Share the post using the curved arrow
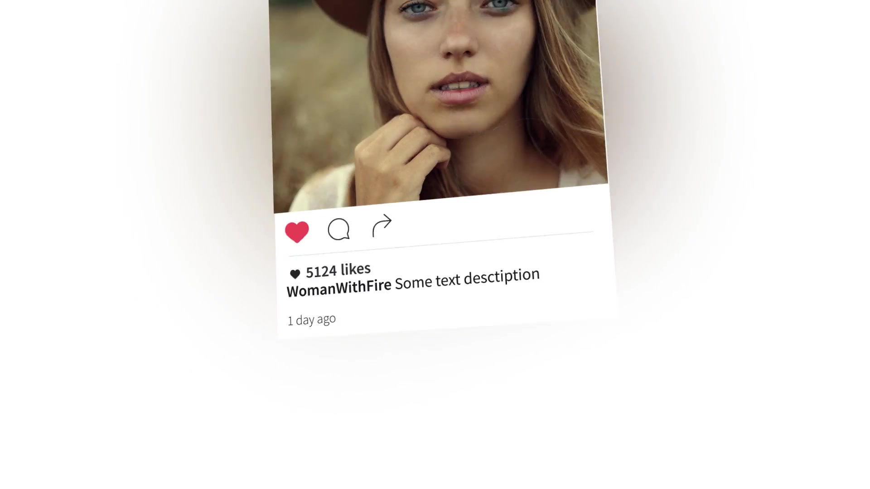The width and height of the screenshot is (870, 489). pyautogui.click(x=382, y=225)
